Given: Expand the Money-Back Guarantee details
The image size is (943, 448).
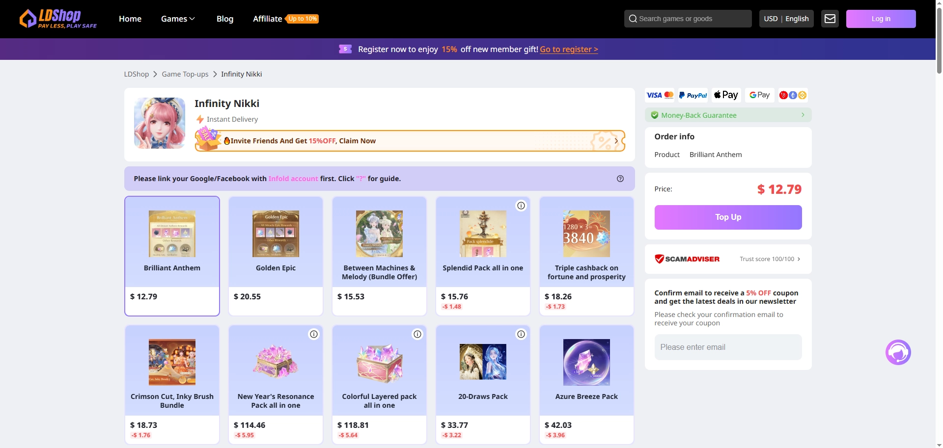Looking at the screenshot, I should click(x=728, y=115).
